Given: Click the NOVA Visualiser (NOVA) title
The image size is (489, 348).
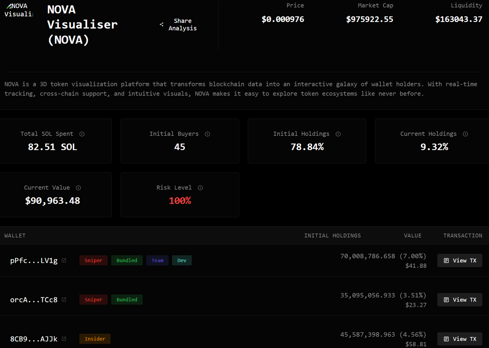Looking at the screenshot, I should (x=82, y=25).
